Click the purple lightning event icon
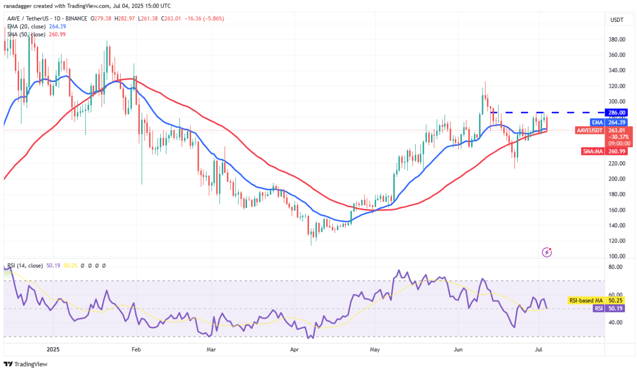The width and height of the screenshot is (637, 370). click(x=547, y=251)
